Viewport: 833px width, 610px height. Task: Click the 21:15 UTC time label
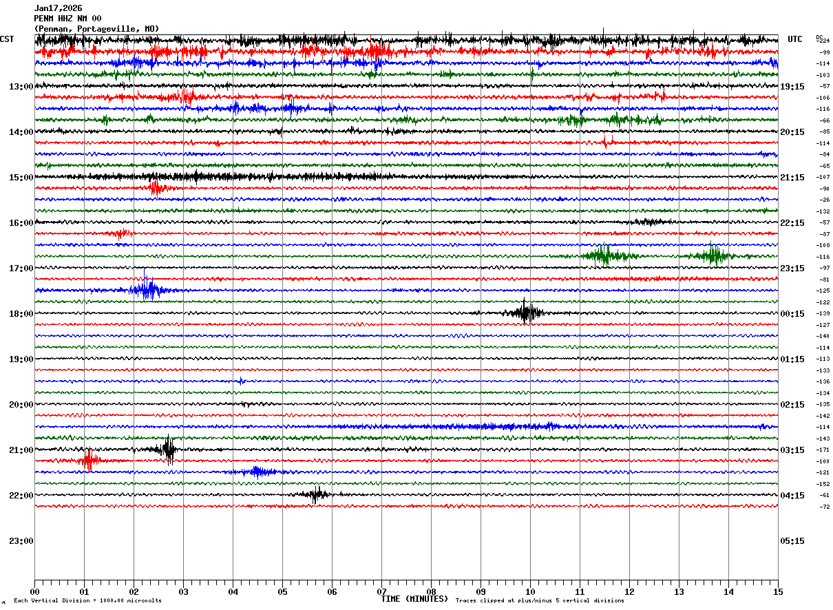(x=792, y=178)
